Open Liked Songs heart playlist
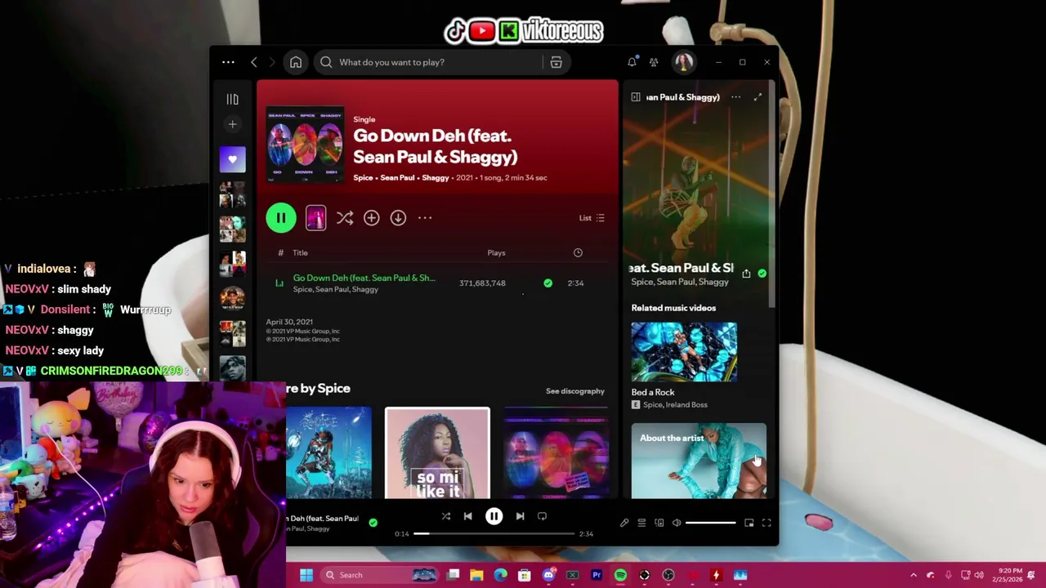The width and height of the screenshot is (1046, 588). tap(232, 159)
